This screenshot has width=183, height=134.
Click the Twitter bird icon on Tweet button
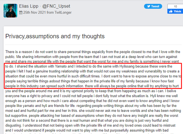point(148,6)
